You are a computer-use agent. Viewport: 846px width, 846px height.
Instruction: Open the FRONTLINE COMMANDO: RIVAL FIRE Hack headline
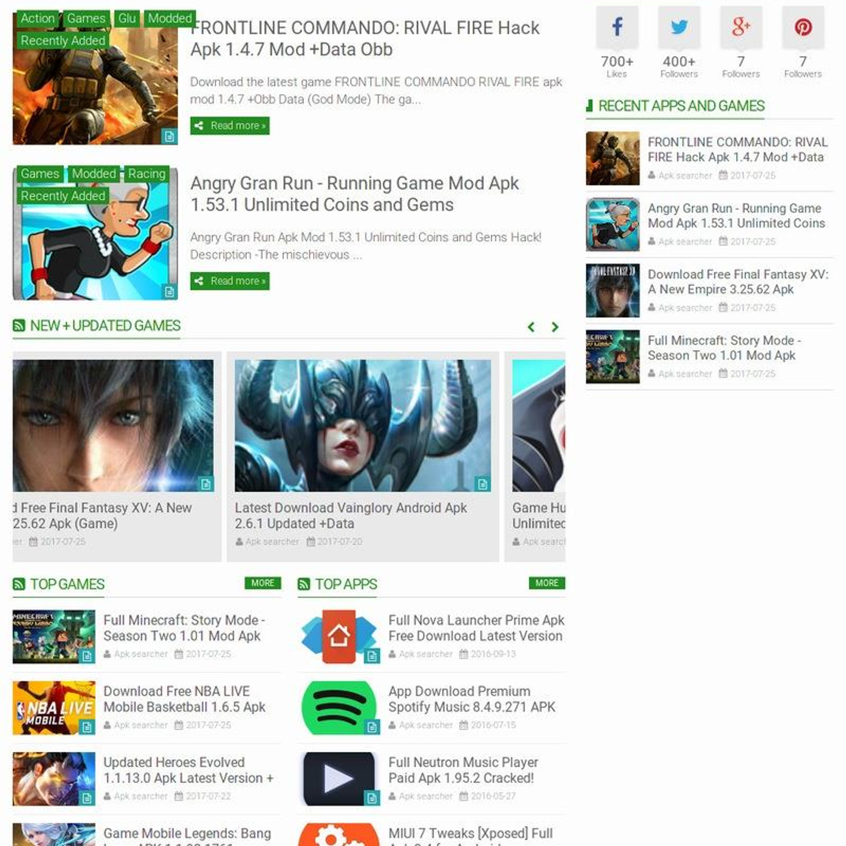coord(365,39)
